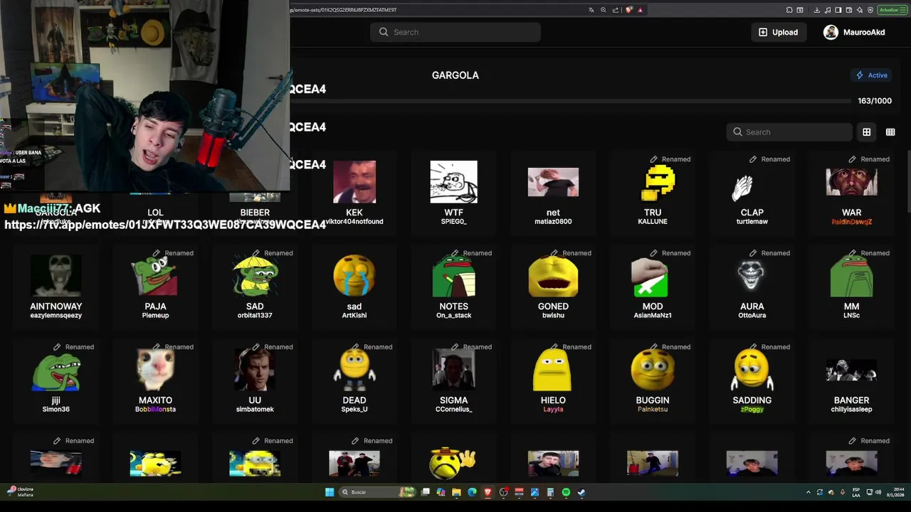Open the NOTES emote thumbnail
The image size is (911, 512).
click(453, 276)
